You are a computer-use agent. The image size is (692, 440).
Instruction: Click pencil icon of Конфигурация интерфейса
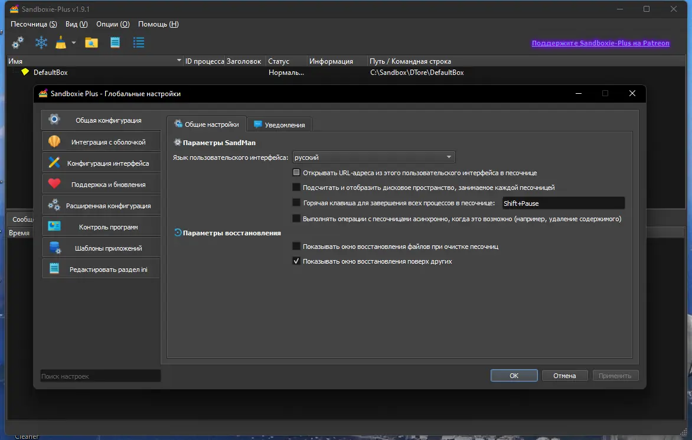[x=54, y=162]
